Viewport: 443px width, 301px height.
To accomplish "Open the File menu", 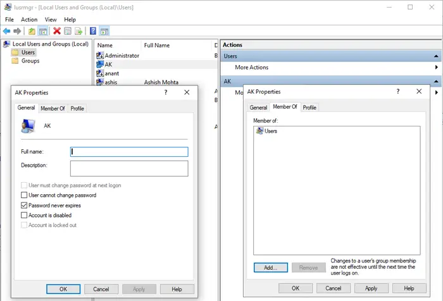I will 9,20.
